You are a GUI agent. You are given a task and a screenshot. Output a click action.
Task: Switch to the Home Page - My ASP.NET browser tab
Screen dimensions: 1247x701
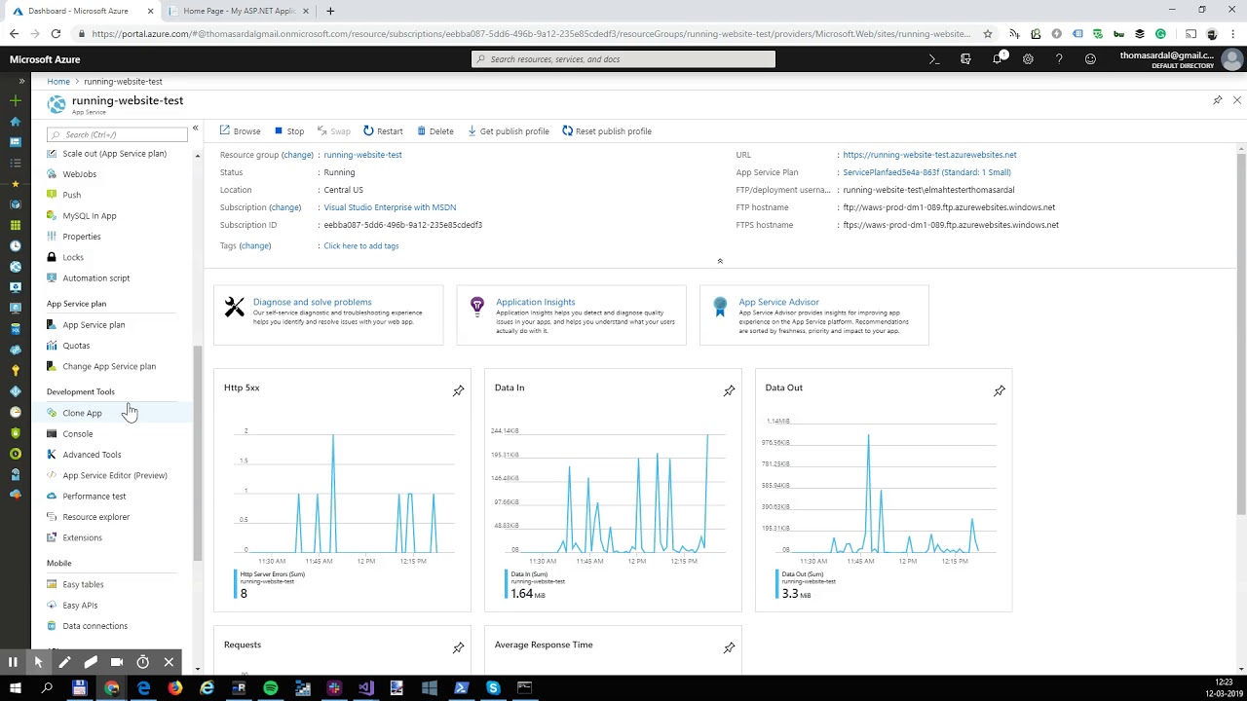click(x=239, y=11)
